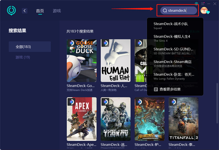Select the 游戏 (19) filter
The image size is (219, 150).
(x=23, y=57)
